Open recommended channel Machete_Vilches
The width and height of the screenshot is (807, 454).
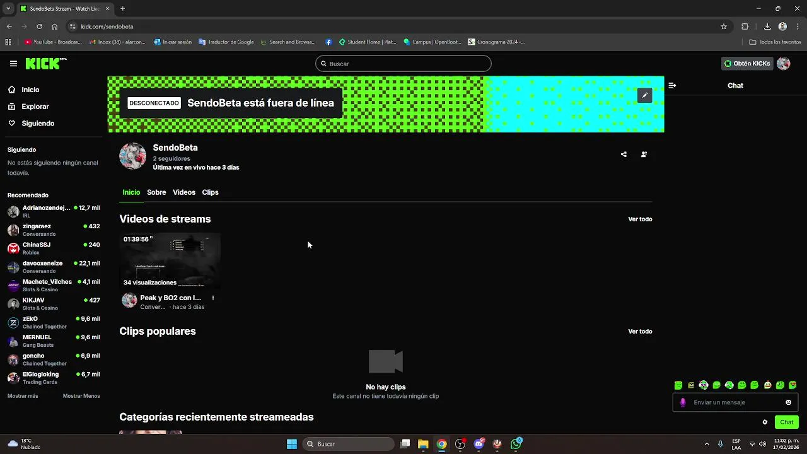54,285
